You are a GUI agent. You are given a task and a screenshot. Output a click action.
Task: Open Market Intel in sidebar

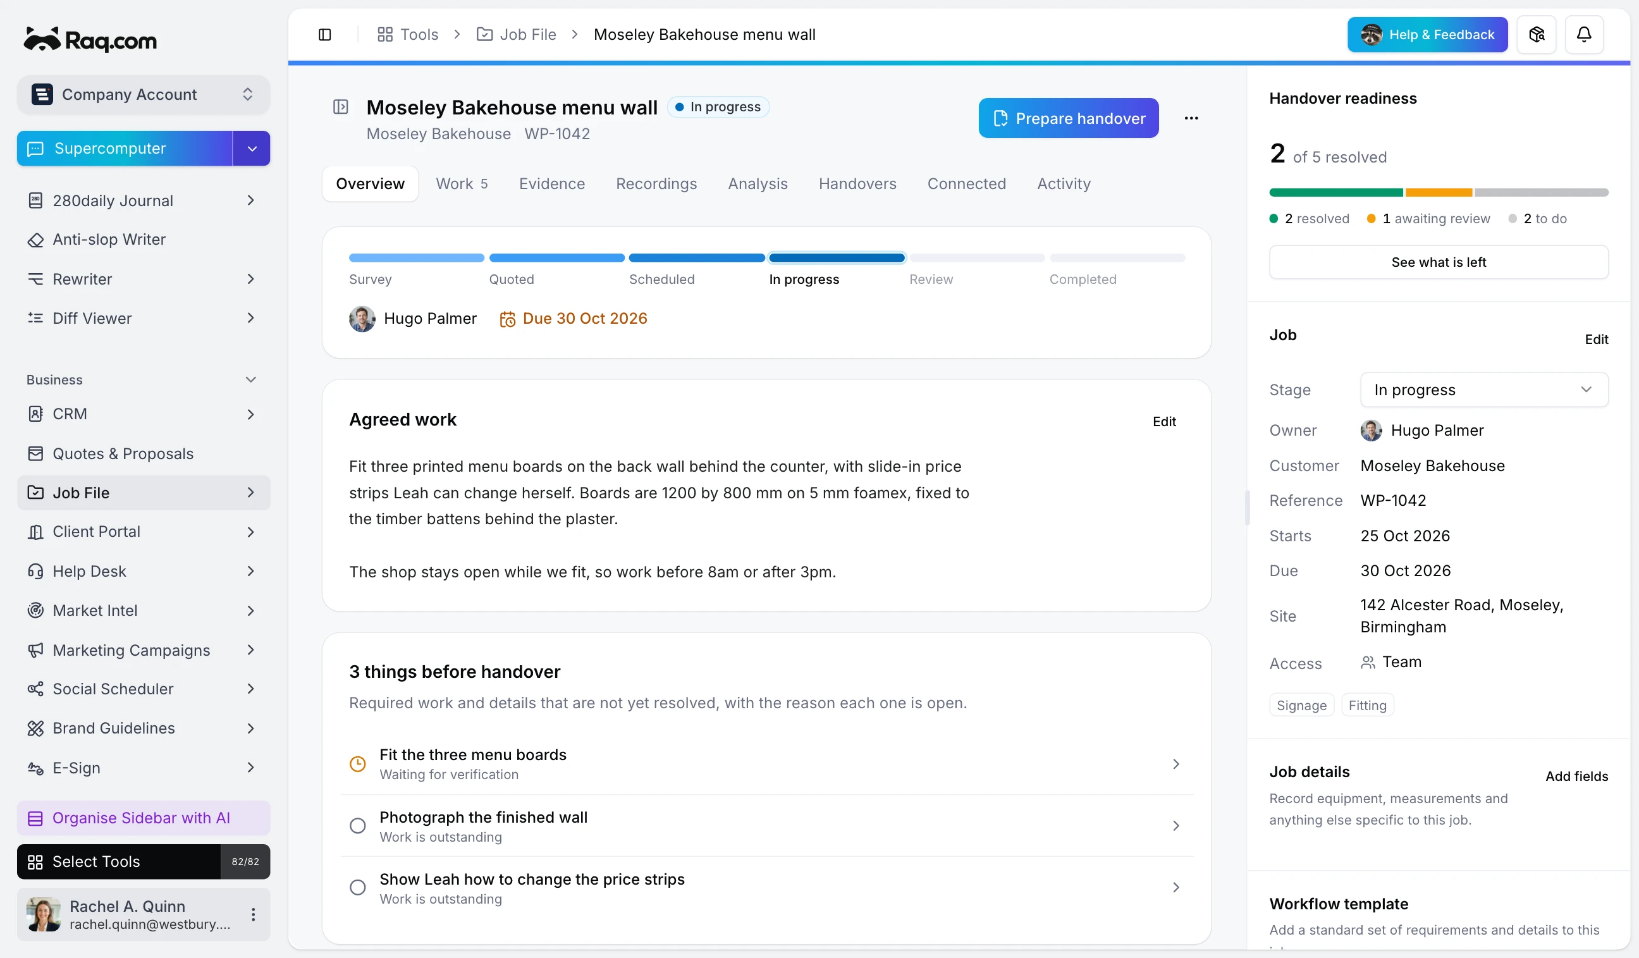[143, 610]
